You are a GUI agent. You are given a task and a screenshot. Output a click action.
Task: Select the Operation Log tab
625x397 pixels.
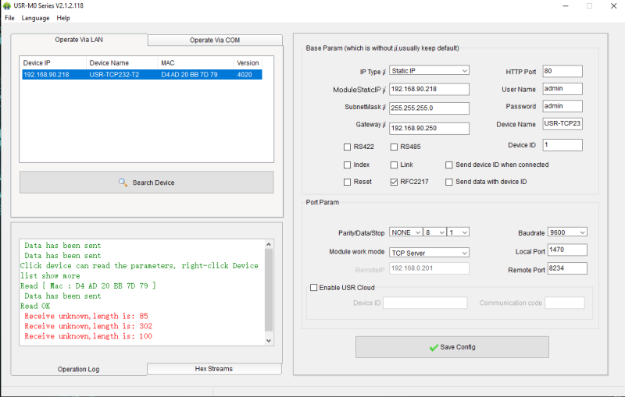click(x=79, y=369)
